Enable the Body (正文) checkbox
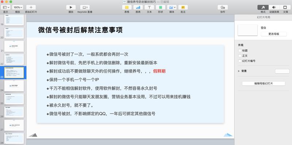 pyautogui.click(x=240, y=56)
